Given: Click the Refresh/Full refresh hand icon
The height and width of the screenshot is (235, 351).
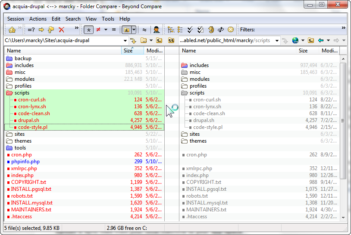Looking at the screenshot, I should [x=211, y=30].
